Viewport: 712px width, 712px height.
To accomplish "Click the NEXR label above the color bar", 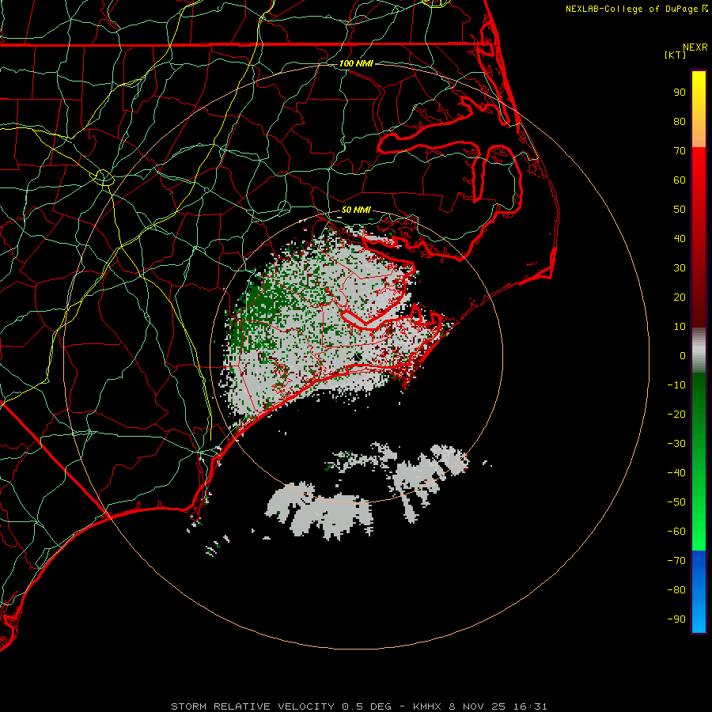I will point(695,47).
